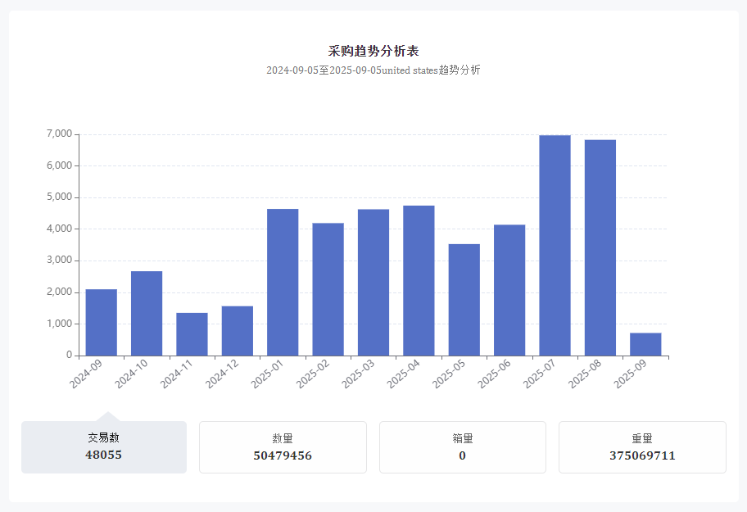Click the 7,000 y-axis label

(x=60, y=134)
